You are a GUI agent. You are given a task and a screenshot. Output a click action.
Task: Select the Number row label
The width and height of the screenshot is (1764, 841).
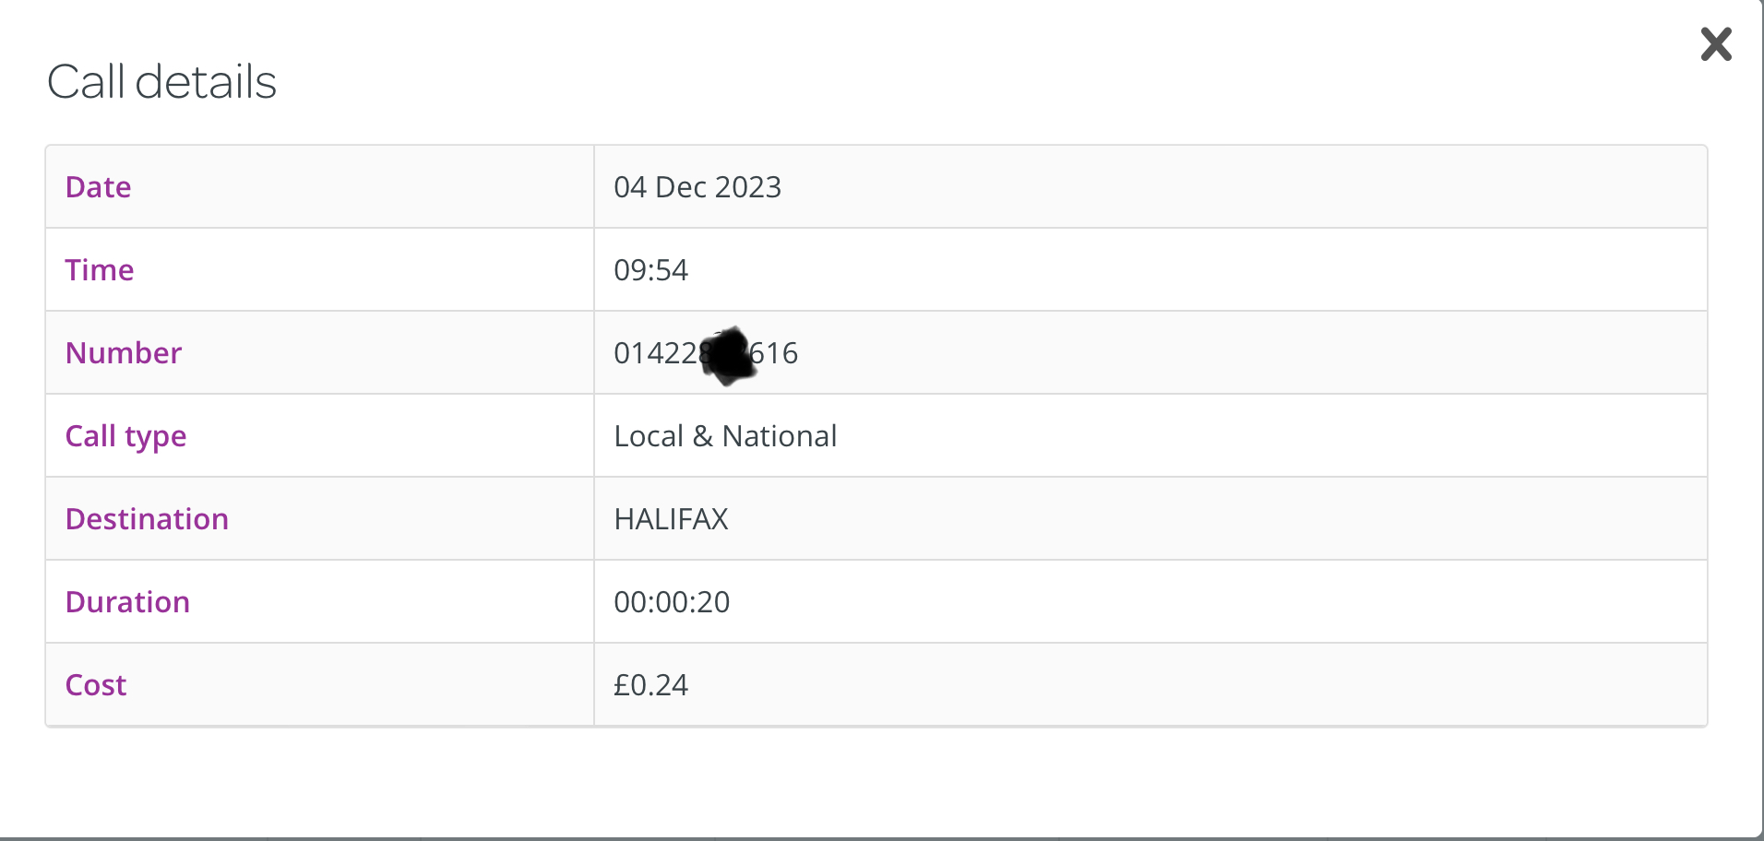(123, 352)
